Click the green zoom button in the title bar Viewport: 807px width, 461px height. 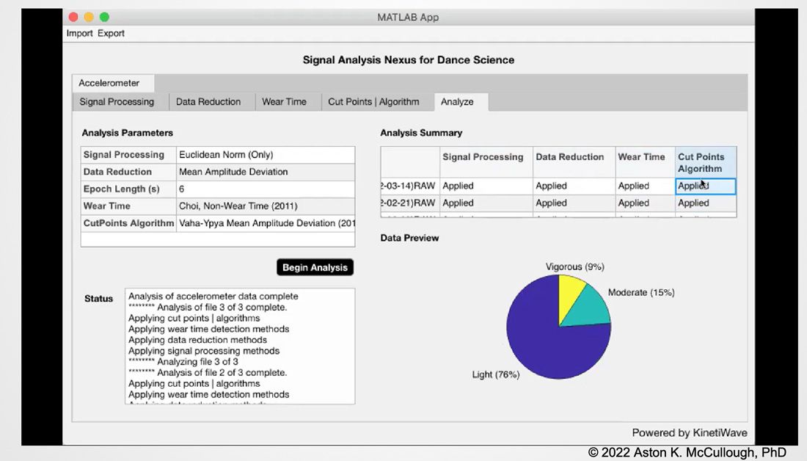pos(104,16)
